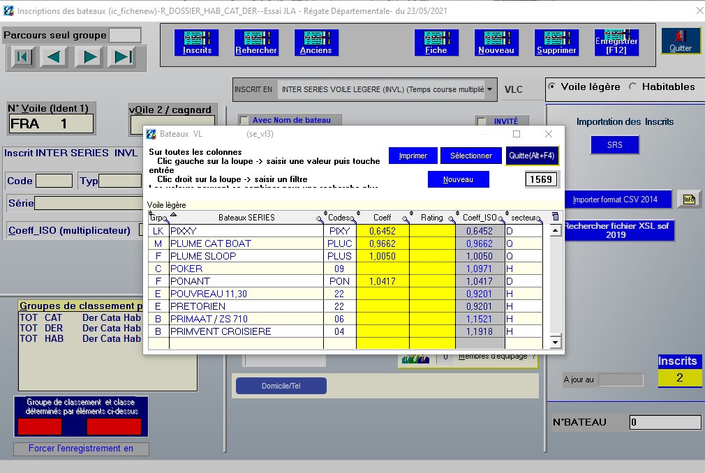The height and width of the screenshot is (473, 705).
Task: Toggle the INVITÉ checkbox
Action: click(x=481, y=121)
